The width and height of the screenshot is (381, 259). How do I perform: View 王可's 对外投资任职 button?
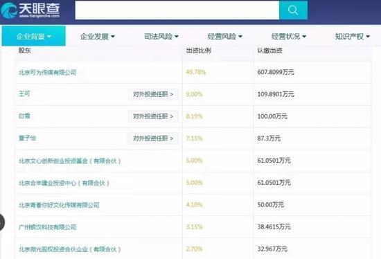153,94
